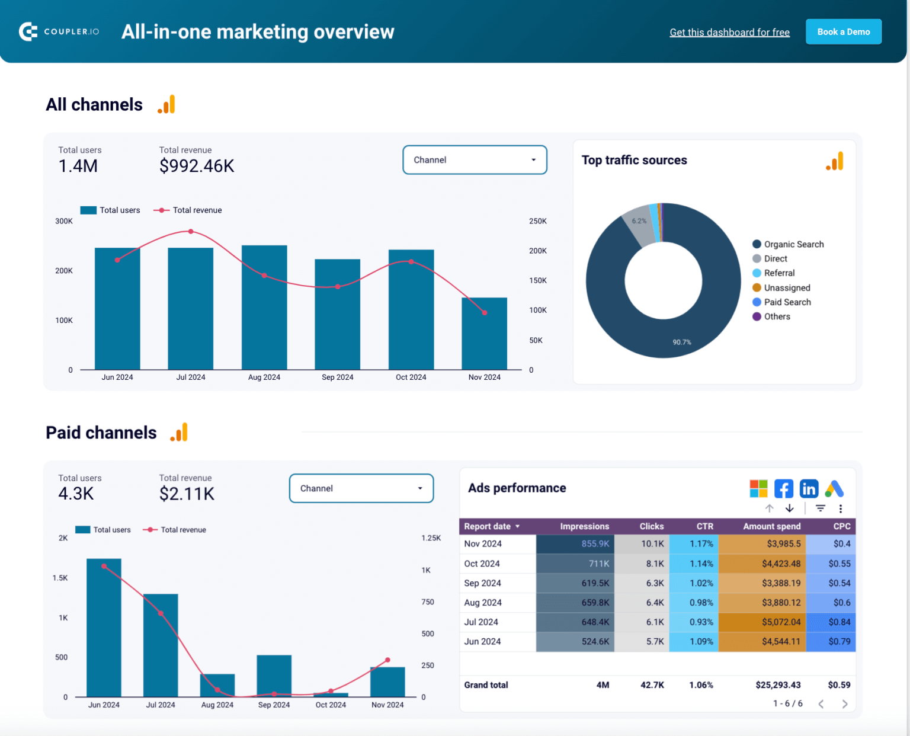
Task: Open the Channel dropdown under All channels
Action: tap(475, 159)
